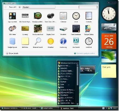Select the Gadget Spacer icon
The image size is (119, 111).
pos(12,41)
